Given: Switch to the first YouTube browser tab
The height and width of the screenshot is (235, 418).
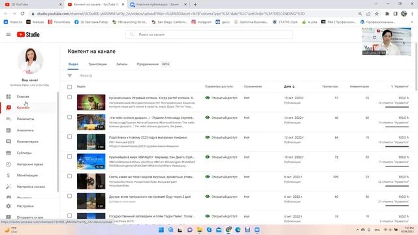Looking at the screenshot, I should (33, 5).
